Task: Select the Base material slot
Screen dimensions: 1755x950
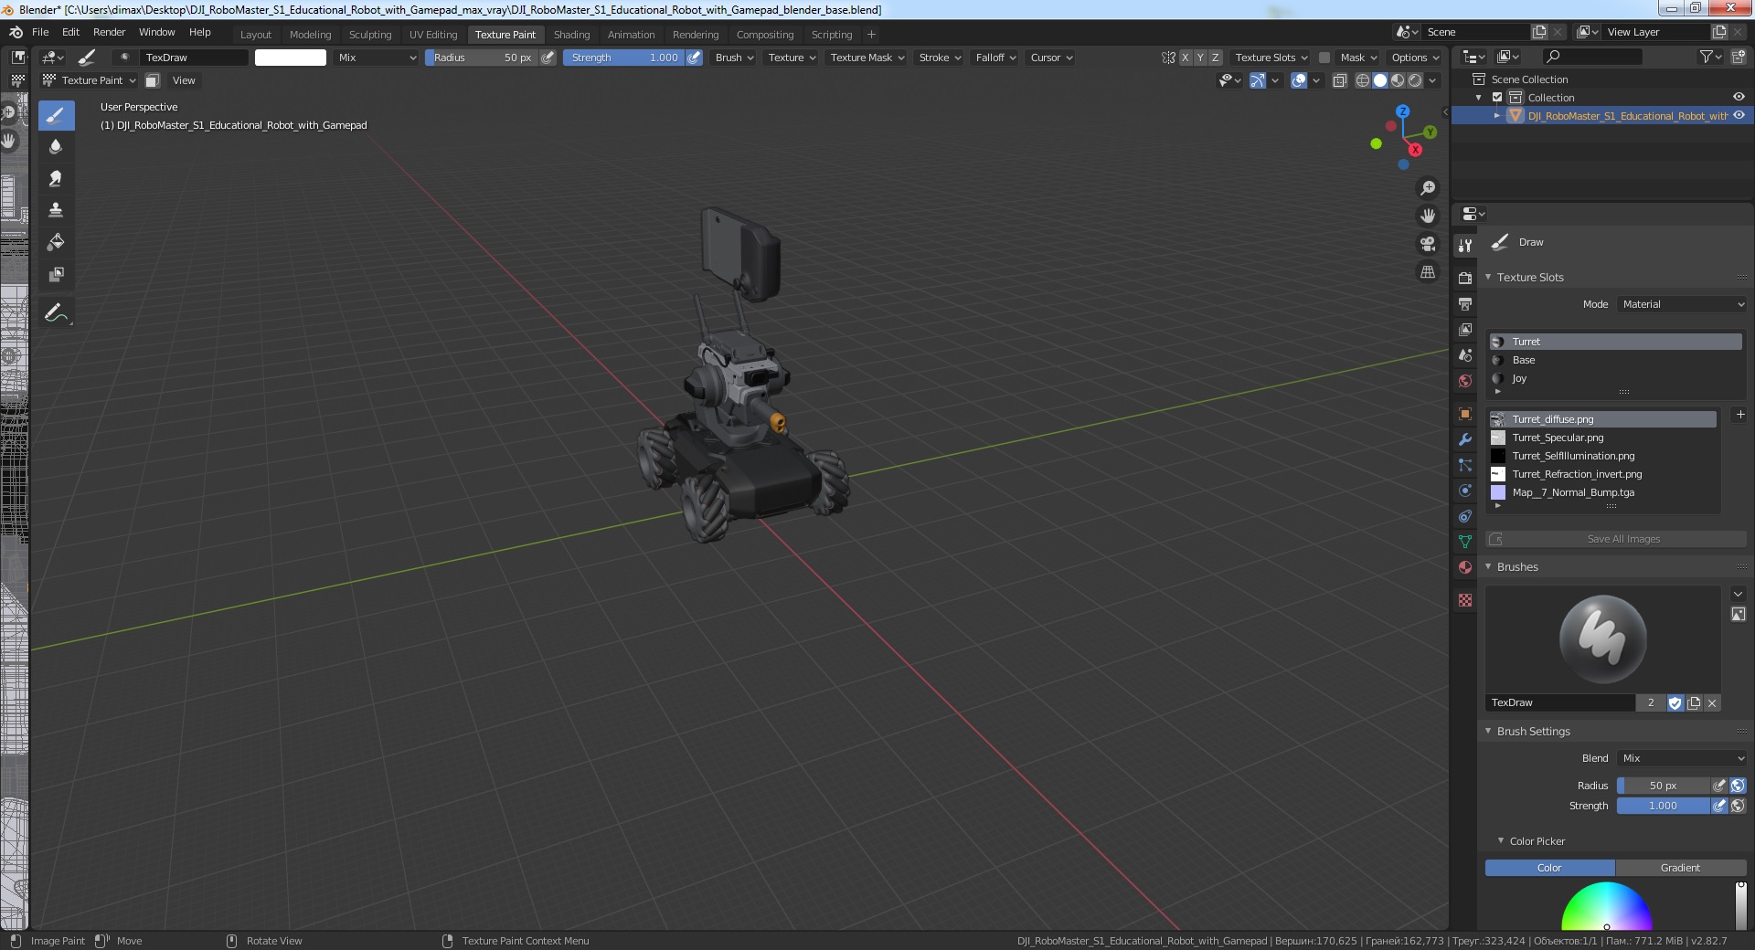Action: tap(1615, 360)
